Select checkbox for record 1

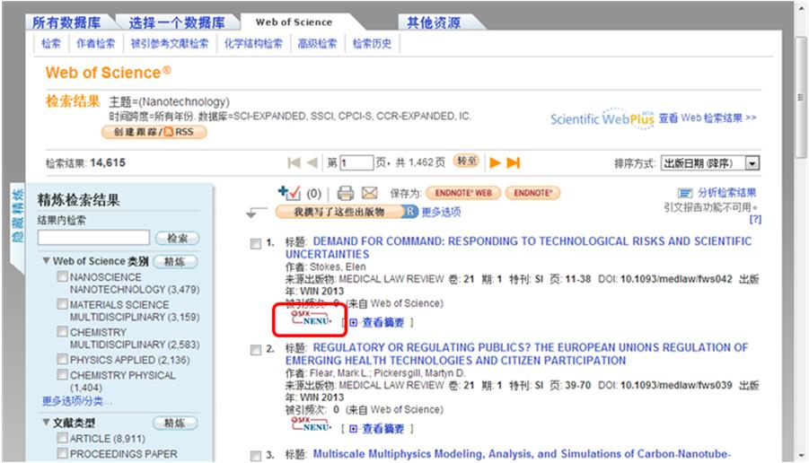point(256,243)
